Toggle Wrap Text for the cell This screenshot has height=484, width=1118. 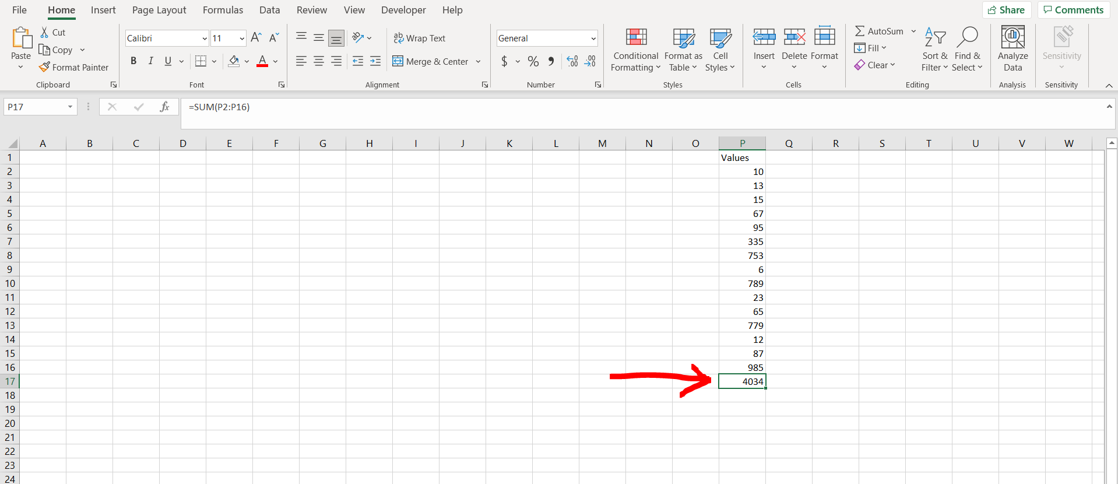[x=419, y=38]
